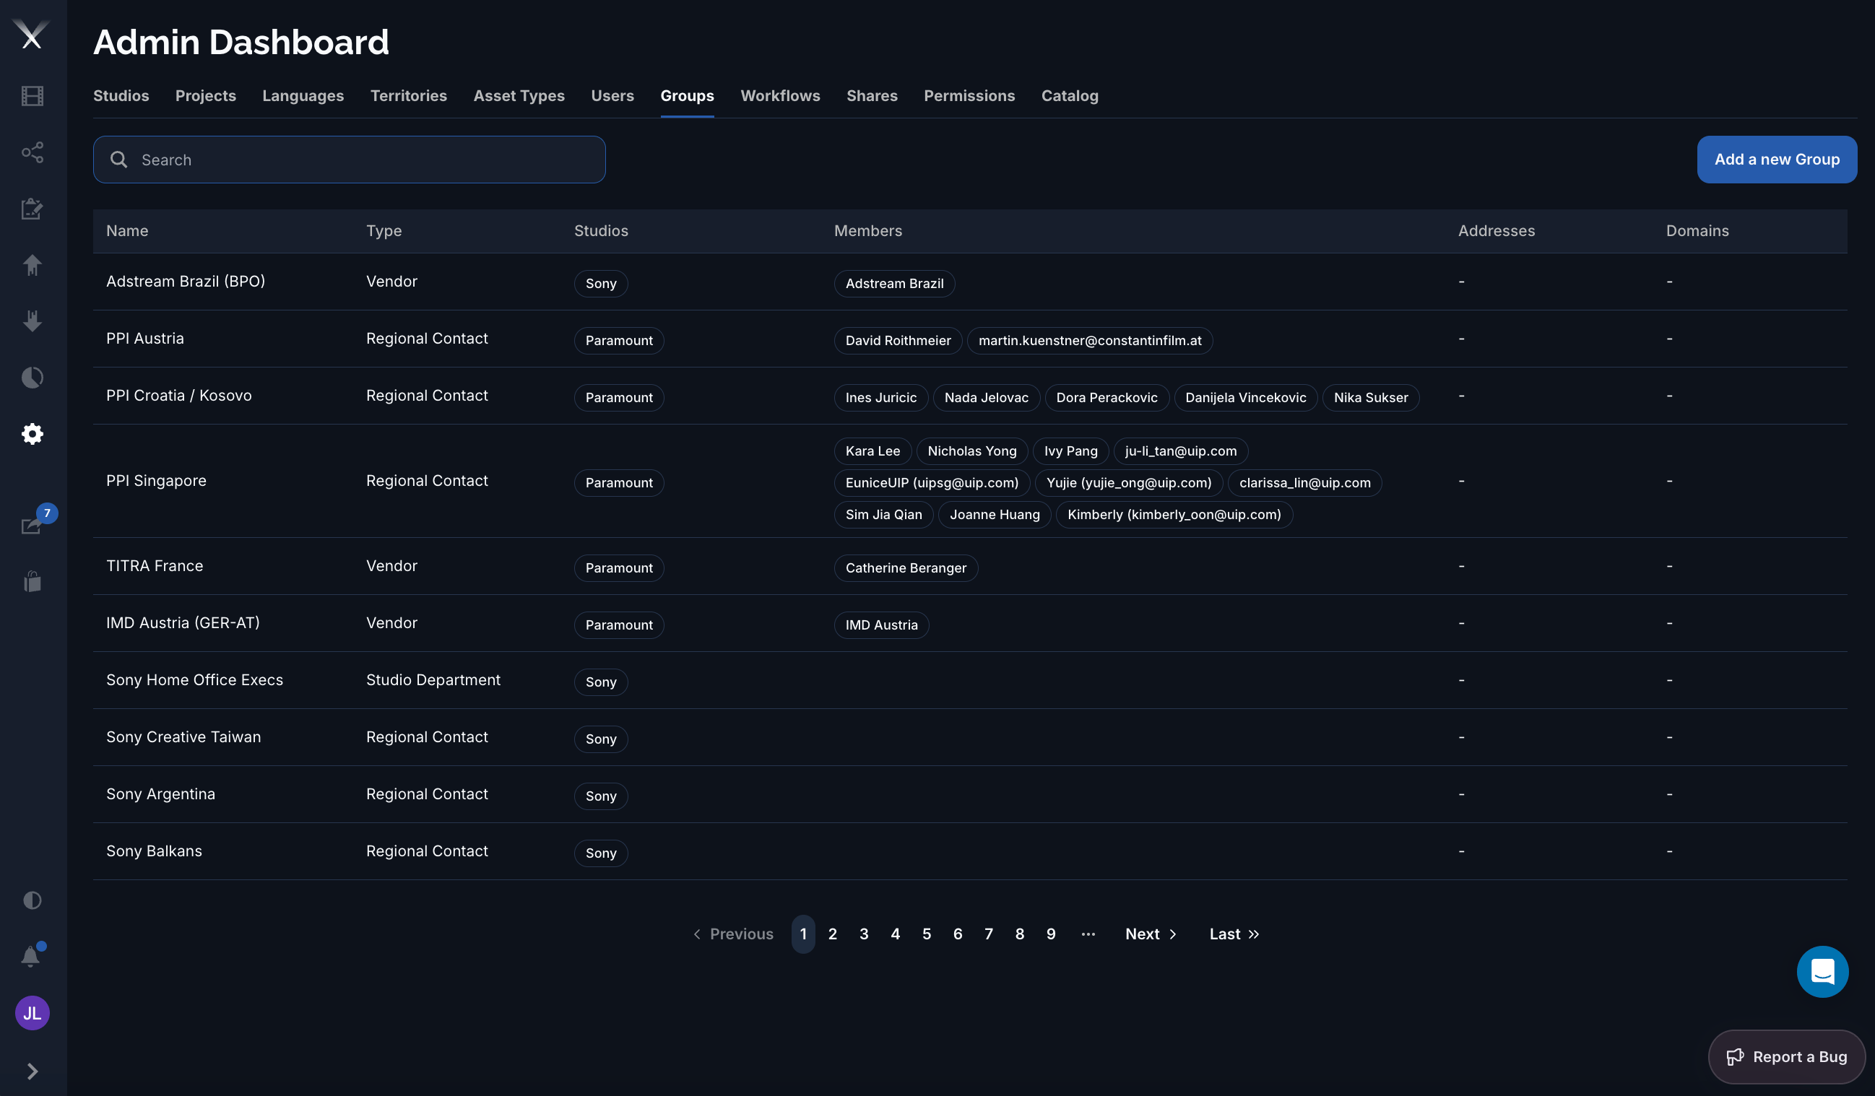The image size is (1875, 1096).
Task: Click the Previous page link
Action: [x=733, y=934]
